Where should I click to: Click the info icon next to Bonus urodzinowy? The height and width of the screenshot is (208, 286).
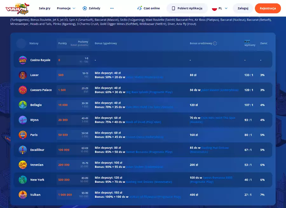[x=215, y=43]
